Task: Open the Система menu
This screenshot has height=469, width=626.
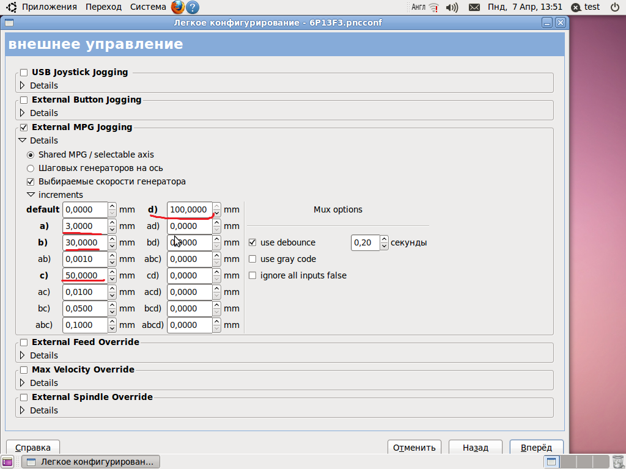Action: click(x=148, y=7)
